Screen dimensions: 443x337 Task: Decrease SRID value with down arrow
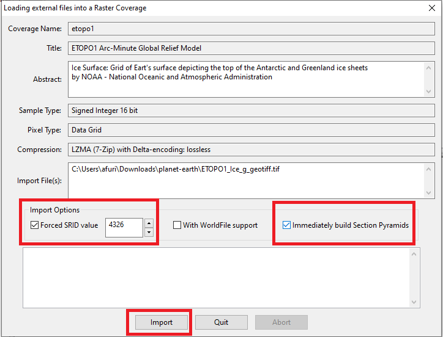point(149,233)
